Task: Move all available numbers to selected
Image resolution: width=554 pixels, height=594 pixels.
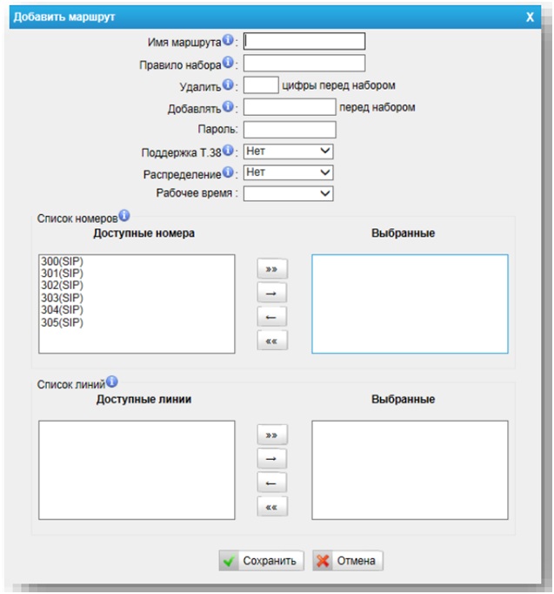Action: [x=272, y=270]
